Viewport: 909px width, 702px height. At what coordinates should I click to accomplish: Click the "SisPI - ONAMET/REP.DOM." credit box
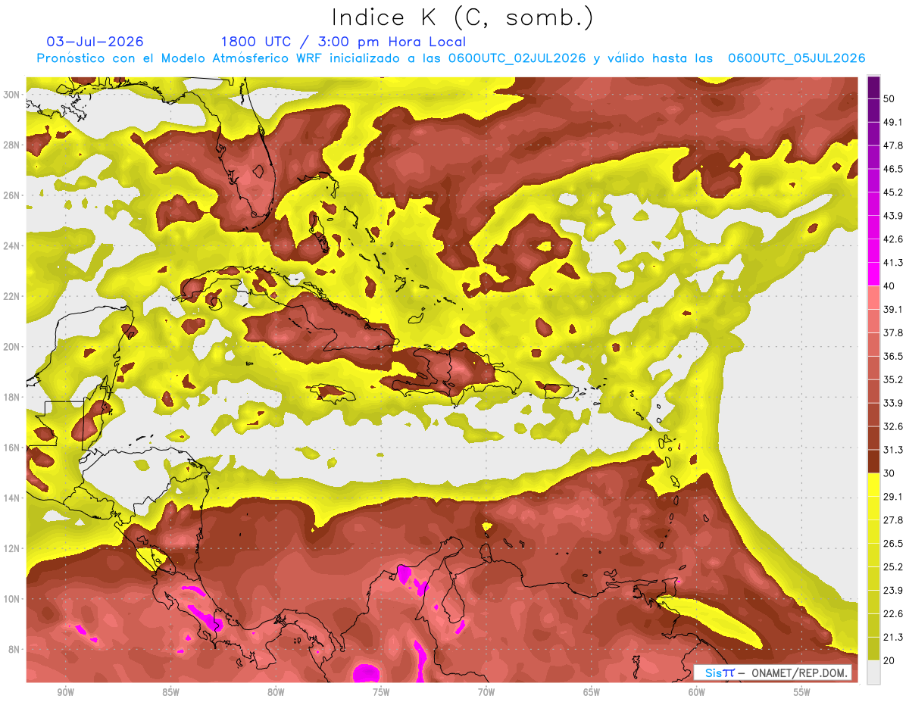click(773, 672)
